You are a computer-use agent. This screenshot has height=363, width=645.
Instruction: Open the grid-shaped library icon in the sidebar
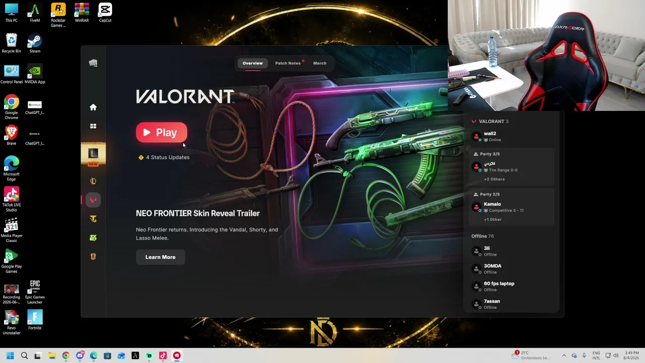(x=93, y=126)
